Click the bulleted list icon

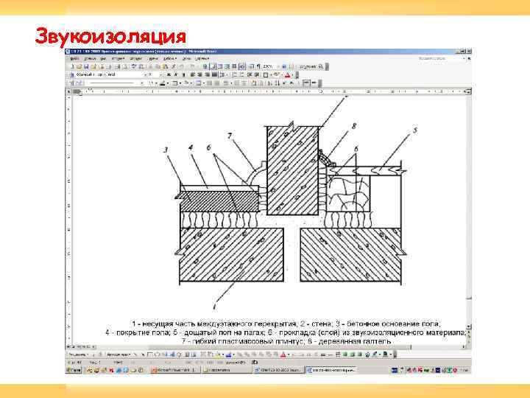click(241, 74)
